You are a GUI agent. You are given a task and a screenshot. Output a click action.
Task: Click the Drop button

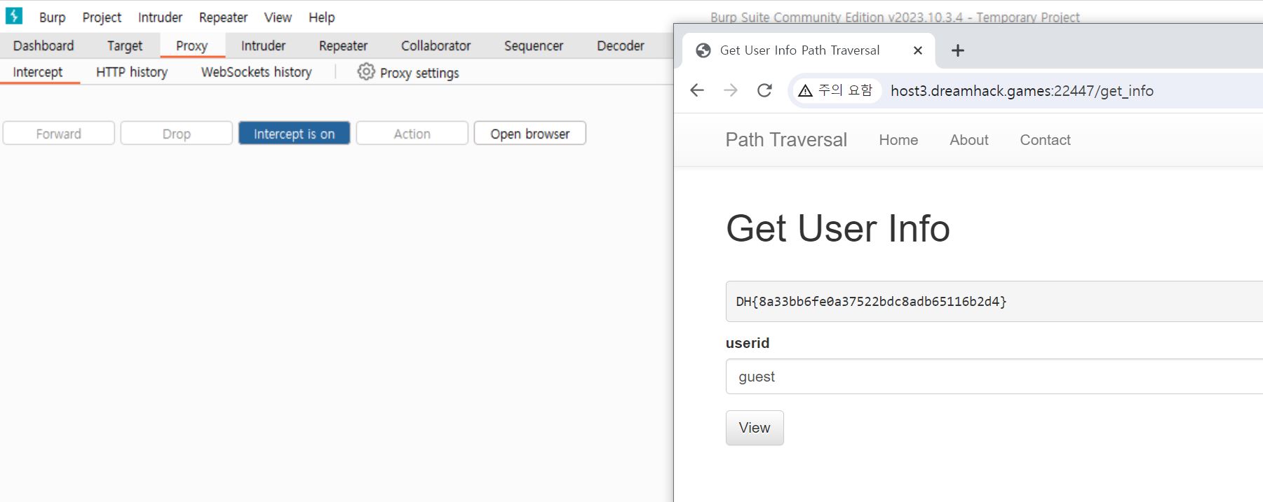click(x=177, y=133)
